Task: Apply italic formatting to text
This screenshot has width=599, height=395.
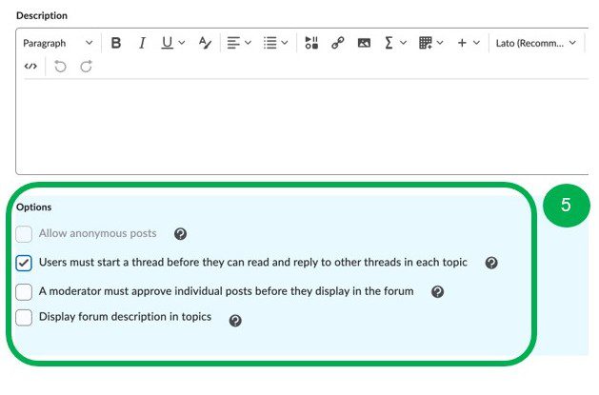Action: 142,43
